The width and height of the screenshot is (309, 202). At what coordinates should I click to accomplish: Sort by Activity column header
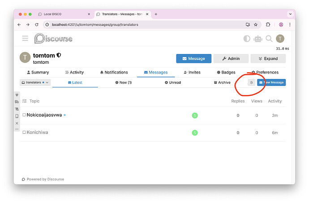(x=275, y=101)
